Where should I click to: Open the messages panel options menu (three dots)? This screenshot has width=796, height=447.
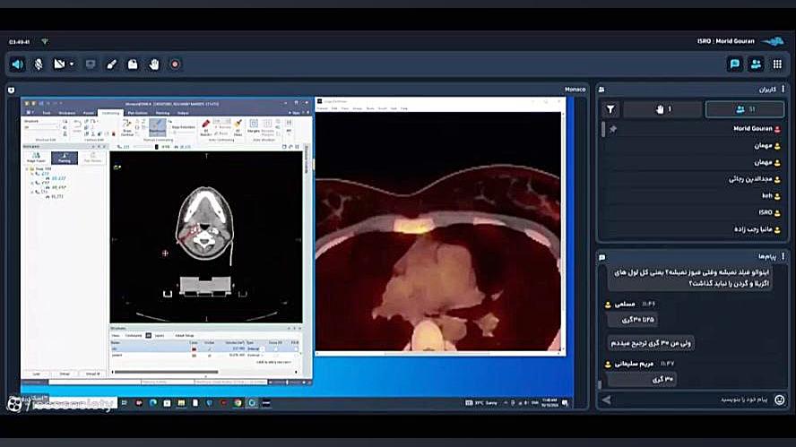[x=783, y=256]
